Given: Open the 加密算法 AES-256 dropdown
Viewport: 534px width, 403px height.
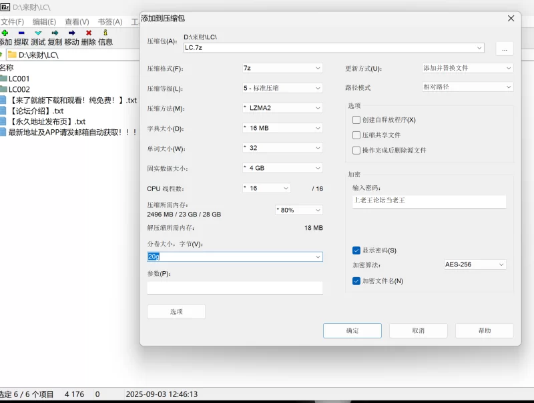Looking at the screenshot, I should 475,264.
